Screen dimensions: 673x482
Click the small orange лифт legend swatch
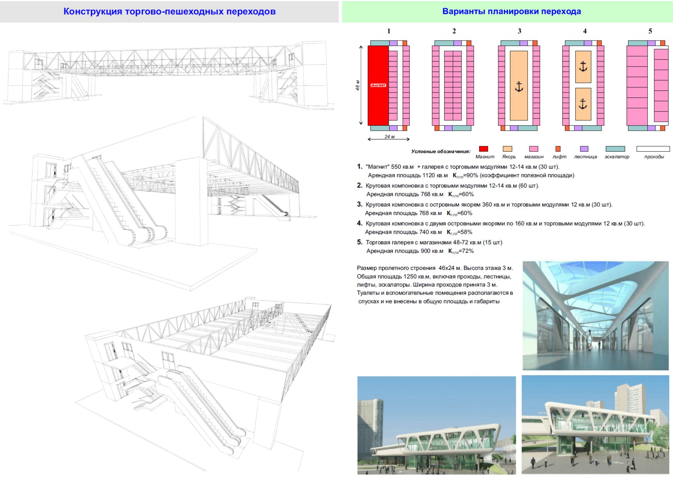pyautogui.click(x=558, y=149)
